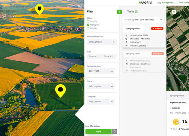Click the satellite map of the fields
Screen dimensions: 189x136
(178, 49)
